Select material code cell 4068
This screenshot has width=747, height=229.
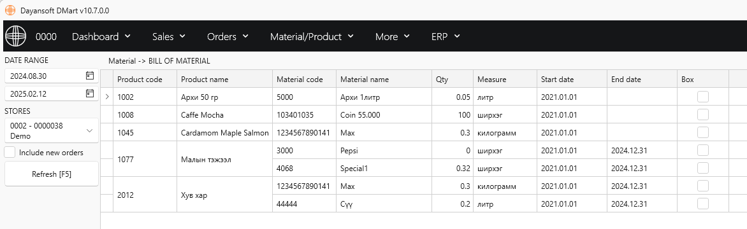pyautogui.click(x=304, y=168)
